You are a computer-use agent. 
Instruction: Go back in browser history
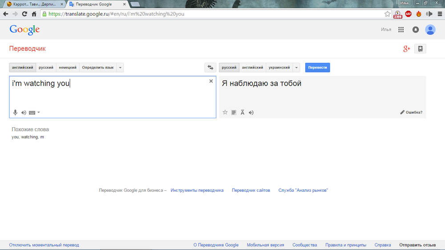coord(6,14)
